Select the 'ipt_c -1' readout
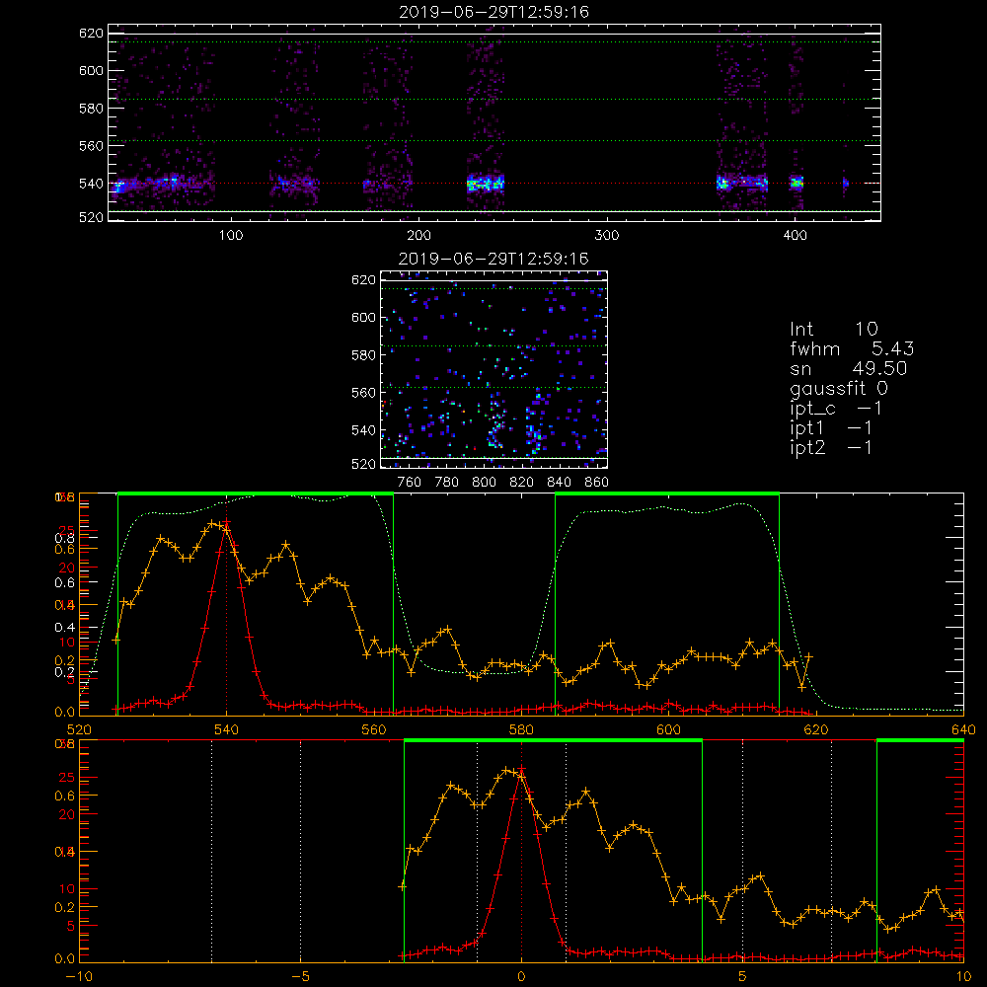This screenshot has height=987, width=987. point(837,409)
